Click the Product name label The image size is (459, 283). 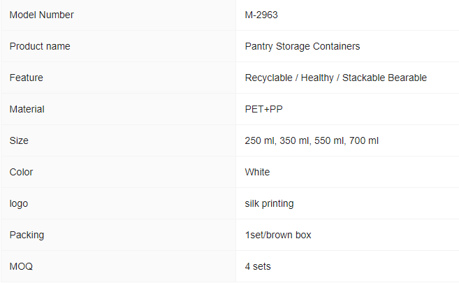click(x=40, y=46)
